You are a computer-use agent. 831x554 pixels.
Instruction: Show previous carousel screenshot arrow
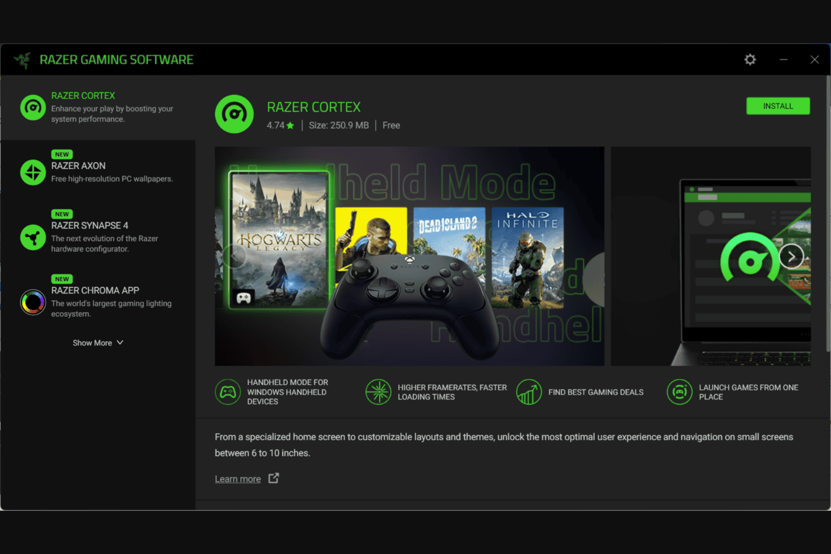pos(235,256)
